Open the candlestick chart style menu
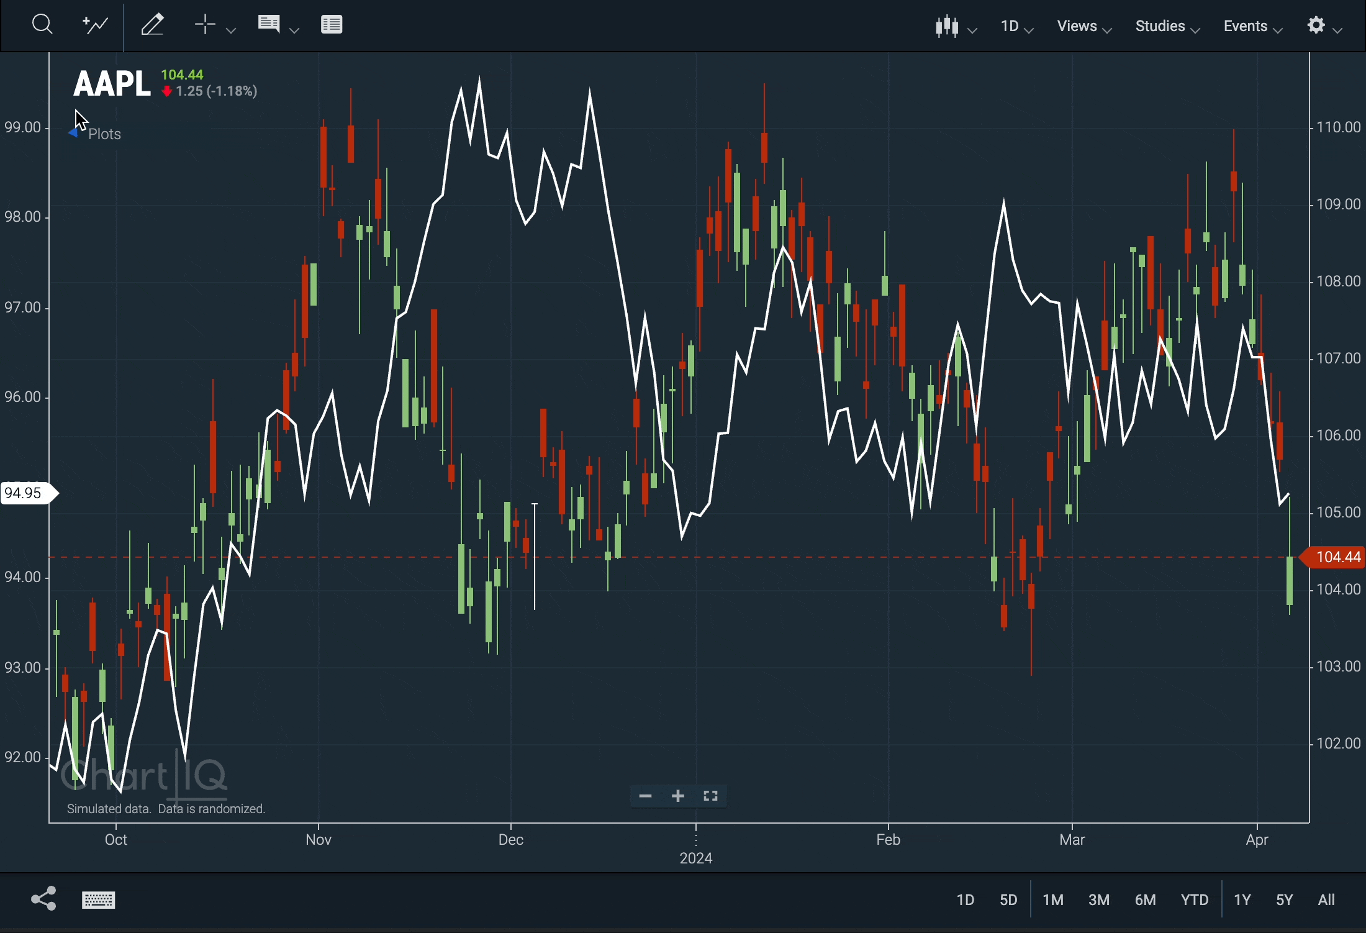Image resolution: width=1366 pixels, height=933 pixels. click(x=955, y=26)
